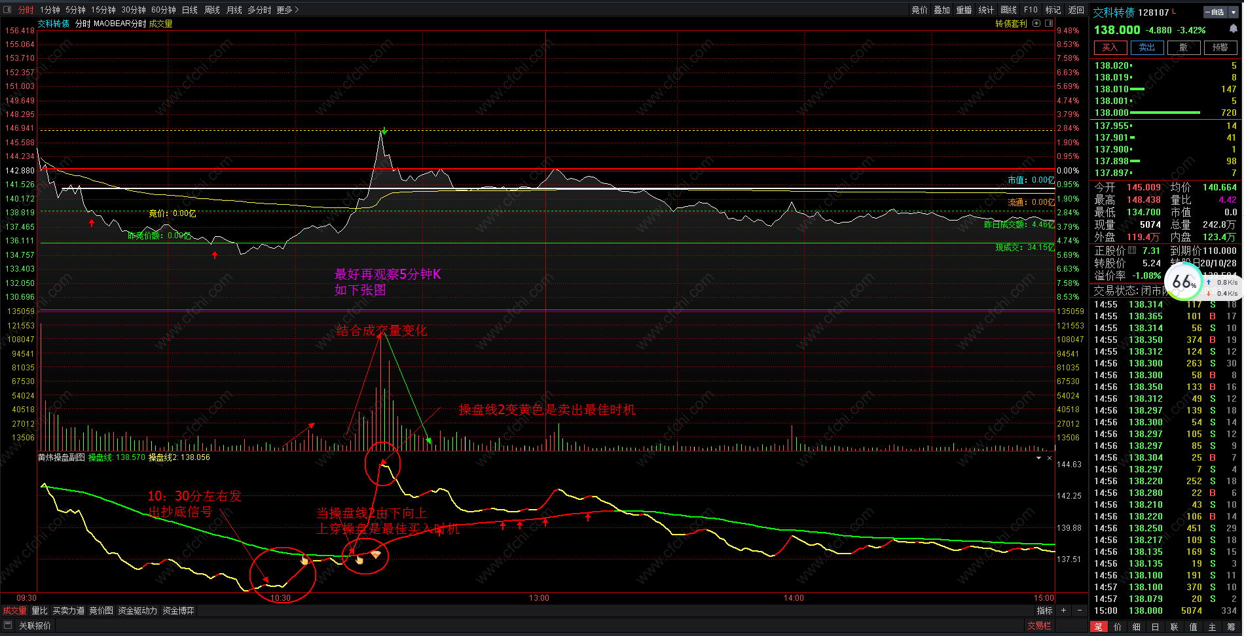The image size is (1244, 636).
Task: Click the 买入 buy button
Action: [1110, 47]
